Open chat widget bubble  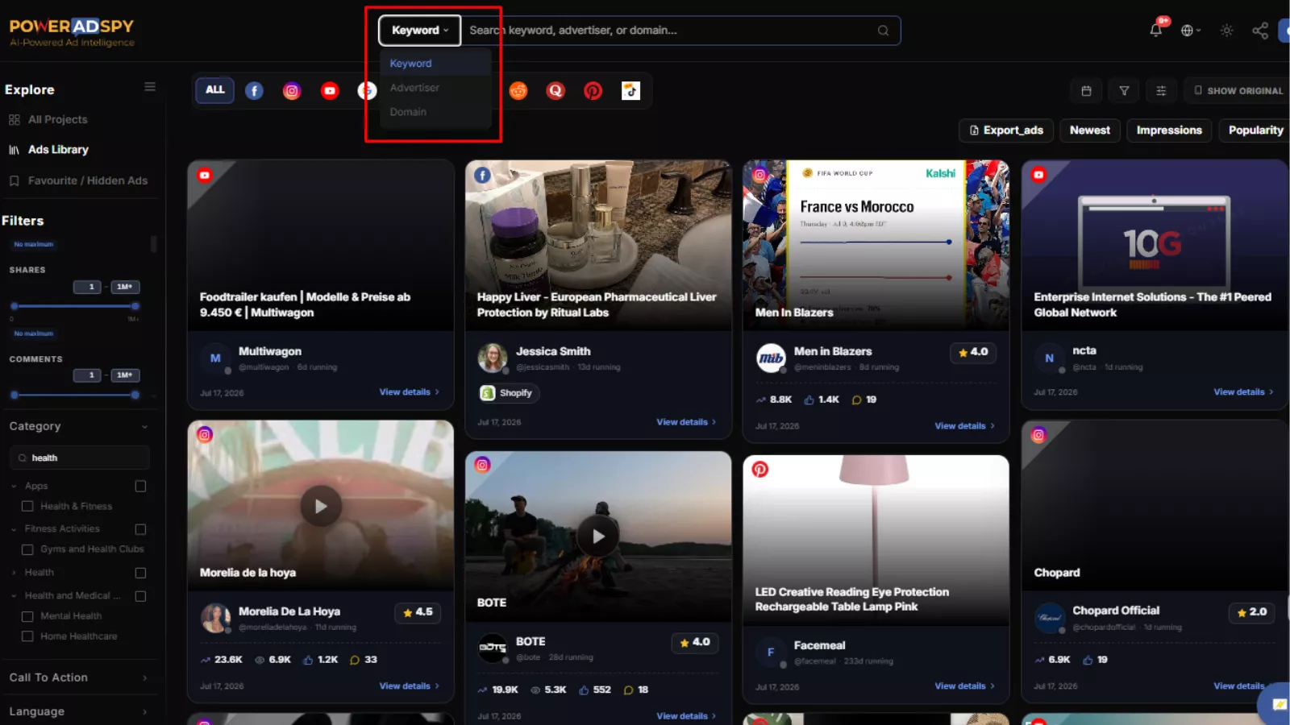(1277, 704)
